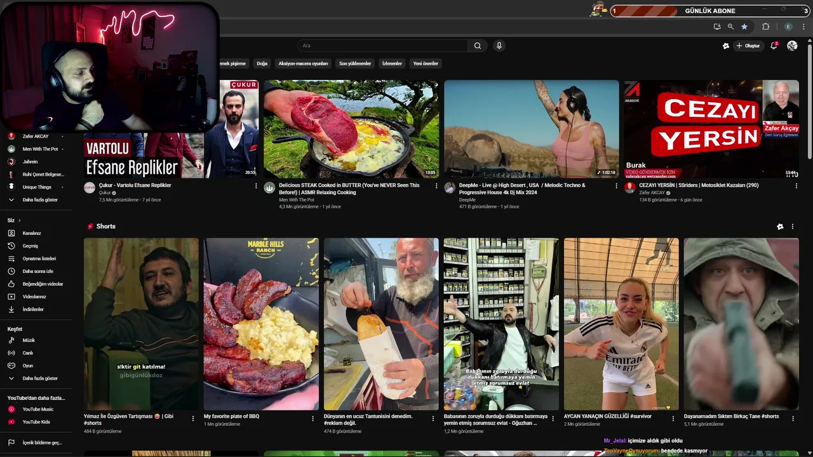The width and height of the screenshot is (813, 457).
Task: Toggle the bookmark star for this page
Action: [744, 27]
